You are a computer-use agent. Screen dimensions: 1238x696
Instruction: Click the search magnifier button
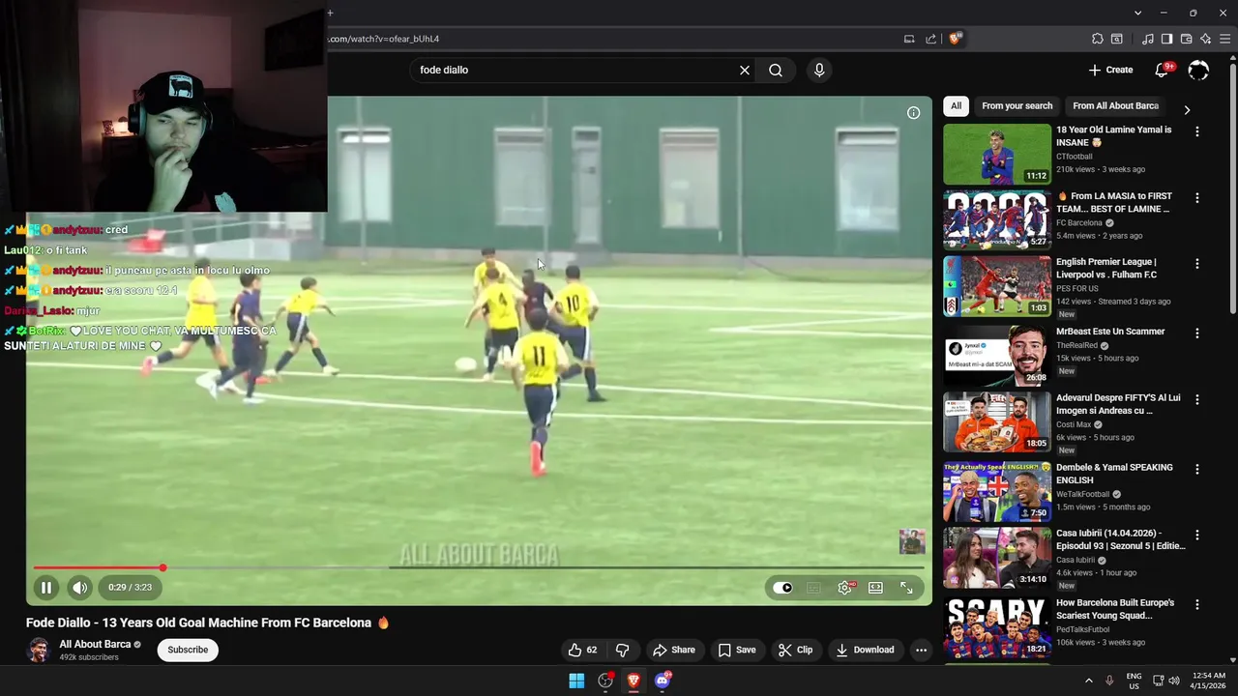(776, 70)
